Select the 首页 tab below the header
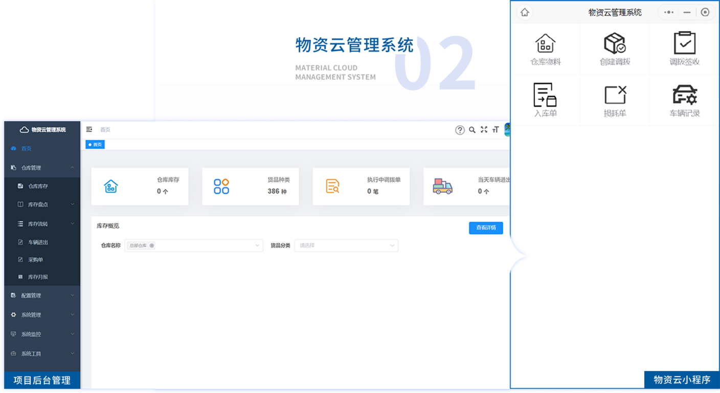Image resolution: width=720 pixels, height=393 pixels. coord(95,145)
